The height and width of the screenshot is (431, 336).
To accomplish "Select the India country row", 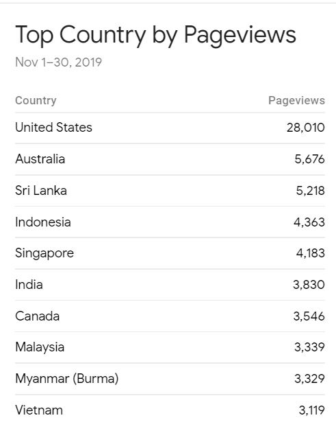I will [170, 285].
